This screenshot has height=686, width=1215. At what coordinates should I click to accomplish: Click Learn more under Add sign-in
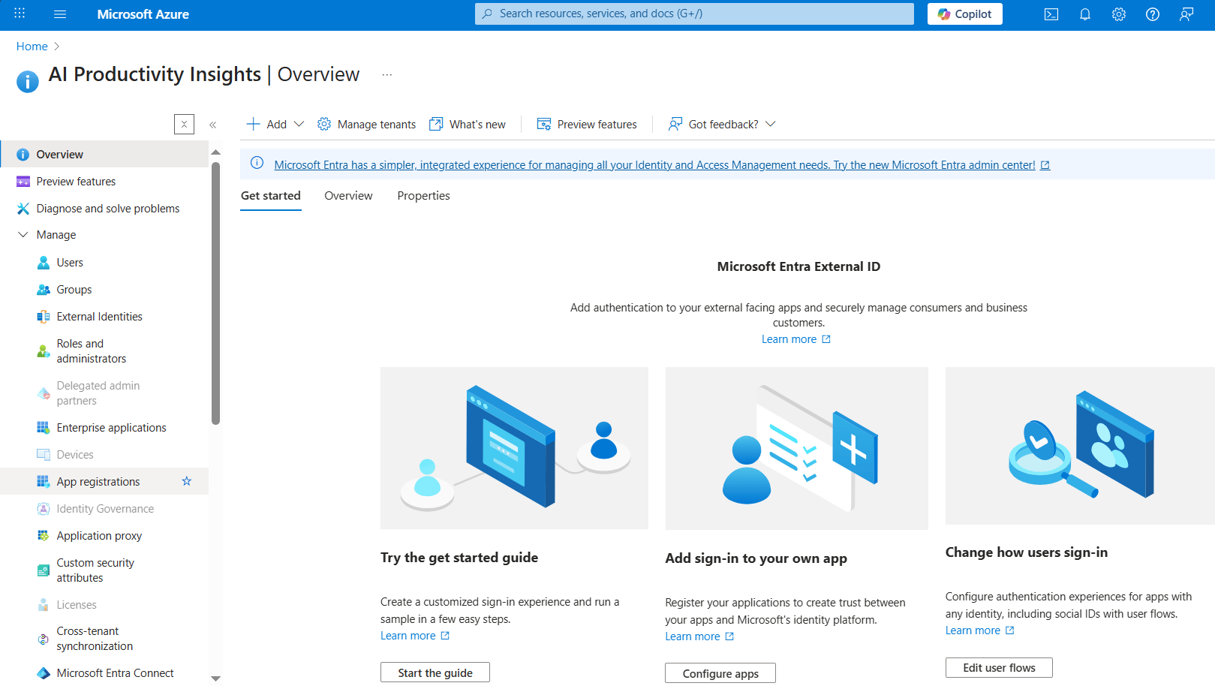(699, 636)
